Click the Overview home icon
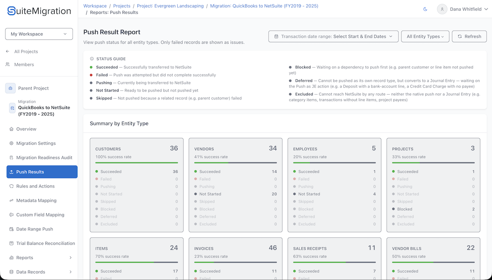Screen dimensions: 492x280 click(11, 129)
